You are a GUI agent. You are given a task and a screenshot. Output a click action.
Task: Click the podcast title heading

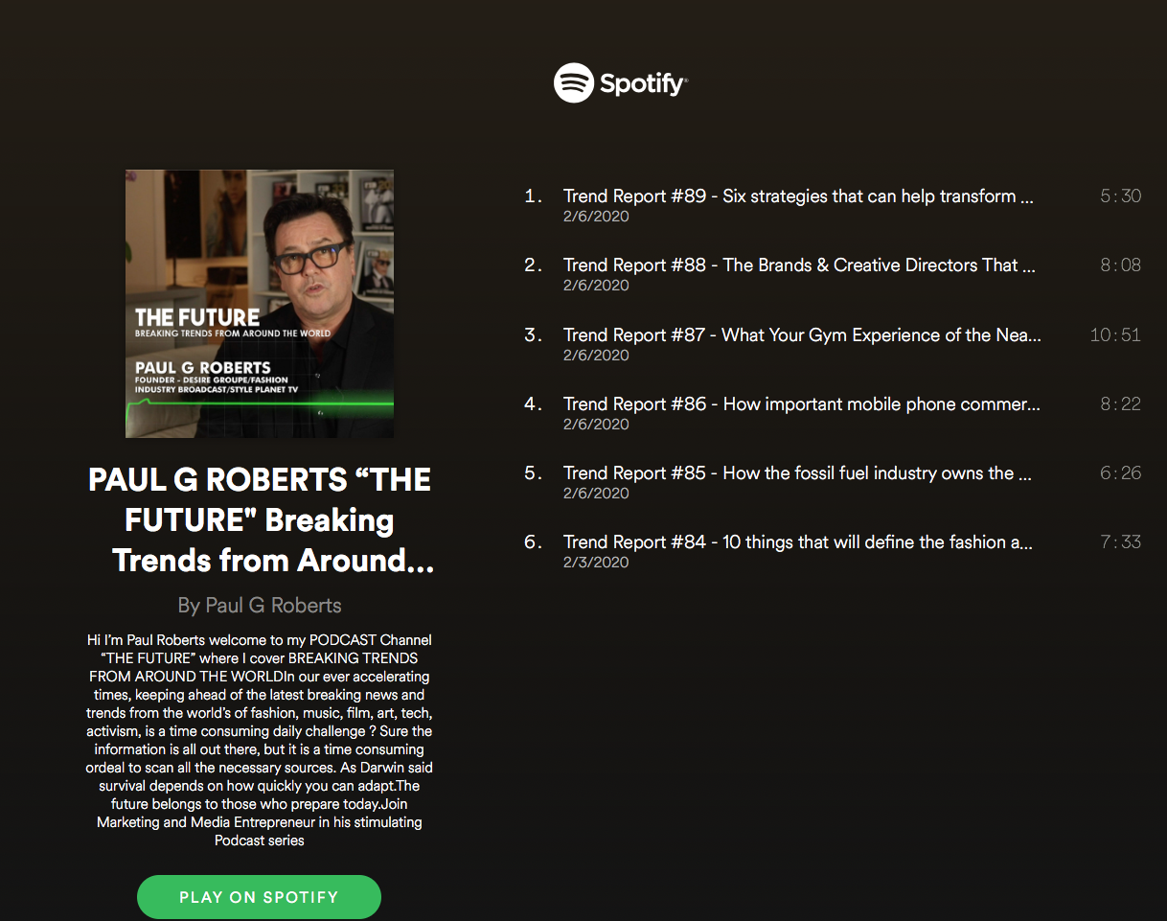pos(260,519)
